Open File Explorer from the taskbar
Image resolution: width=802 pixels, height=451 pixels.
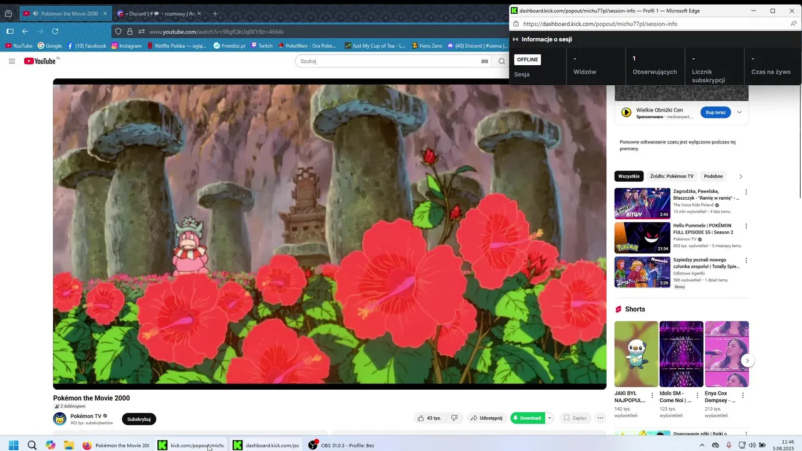pos(69,445)
